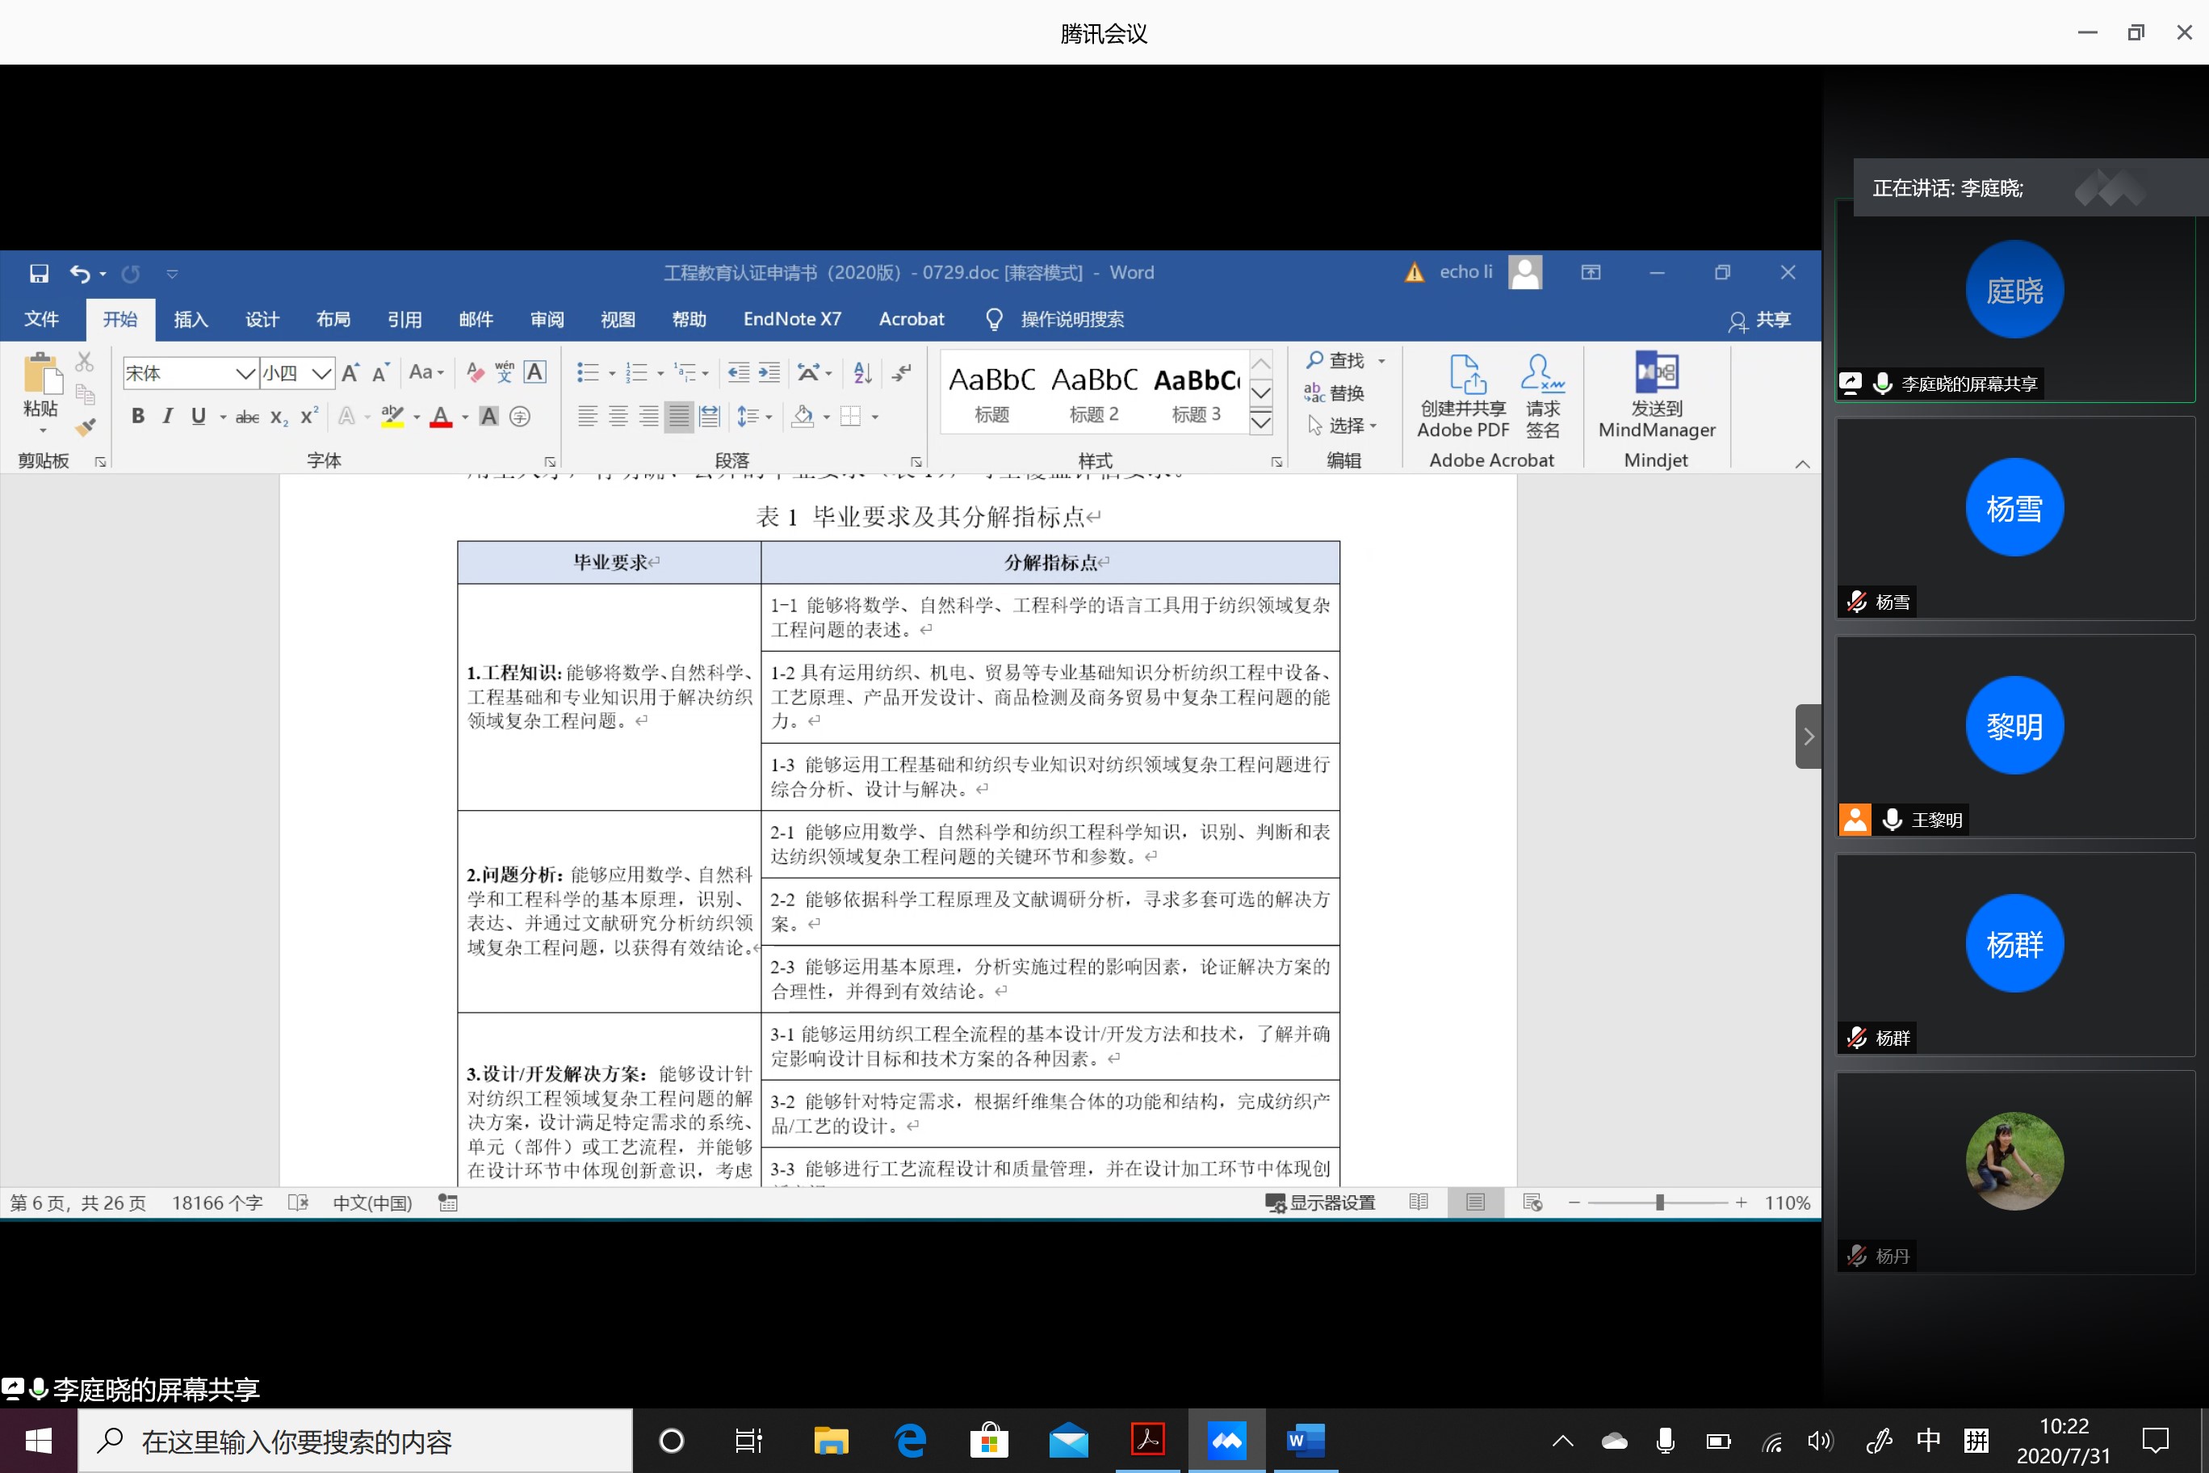This screenshot has width=2209, height=1473.
Task: Select the center align paragraph icon
Action: tap(618, 416)
